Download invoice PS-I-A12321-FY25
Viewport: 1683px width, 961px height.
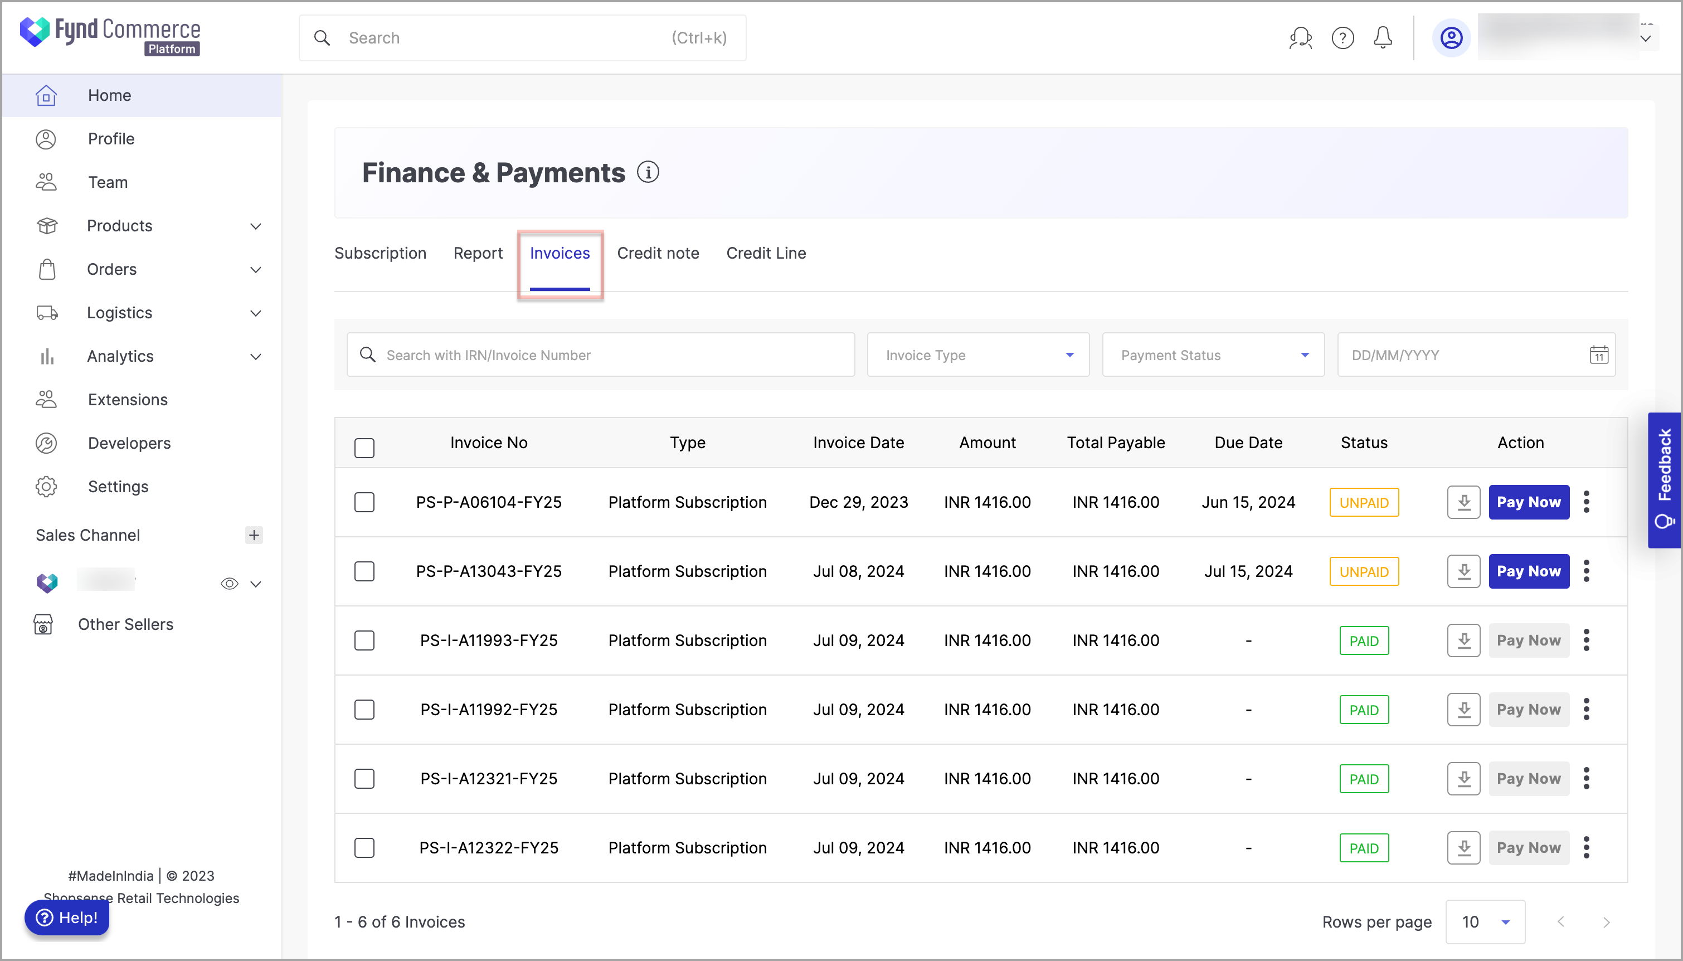click(1464, 779)
